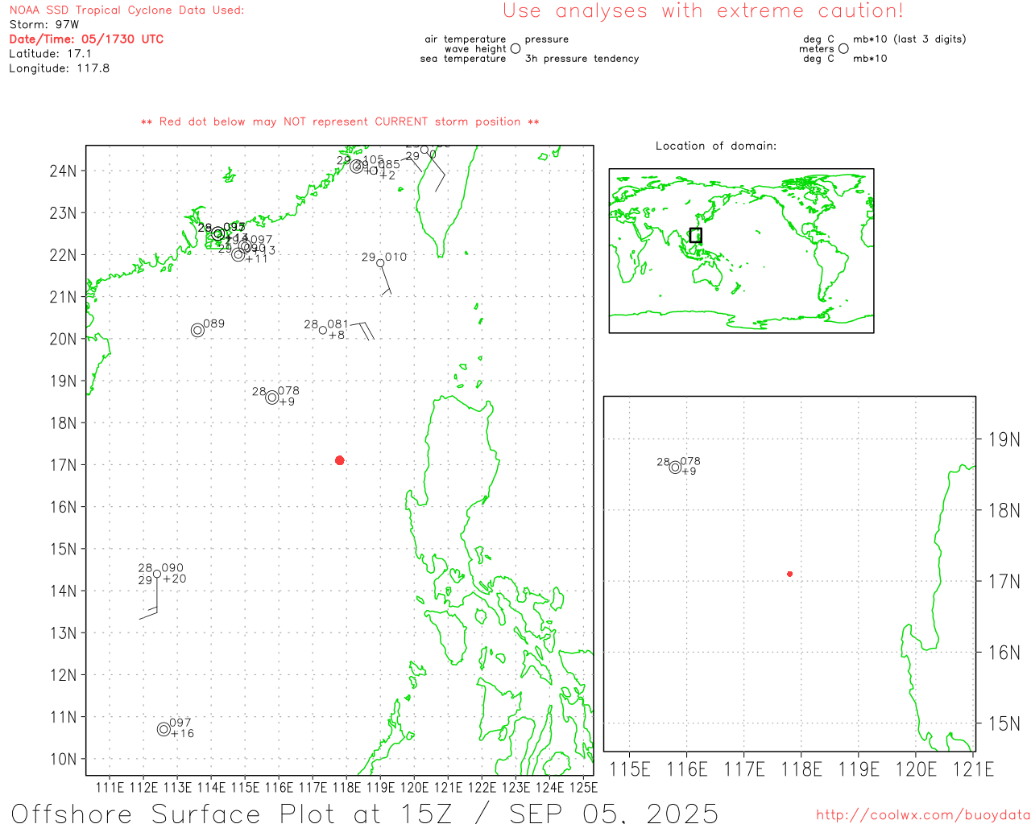Click the '17N' label on main map axis

(x=64, y=465)
